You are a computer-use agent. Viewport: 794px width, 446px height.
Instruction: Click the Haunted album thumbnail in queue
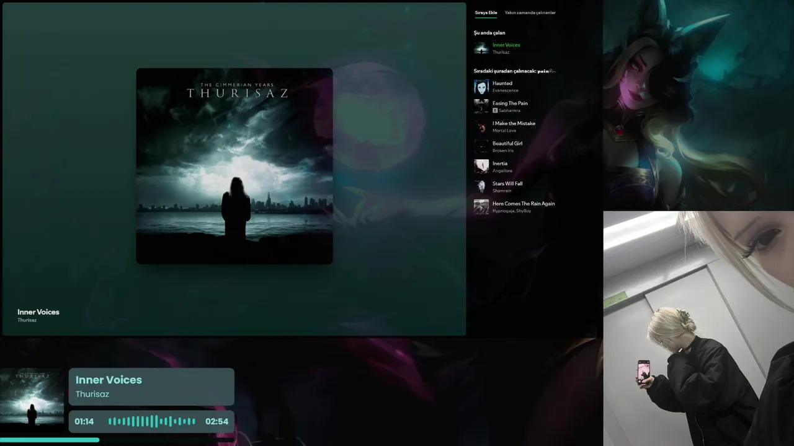[x=481, y=87]
